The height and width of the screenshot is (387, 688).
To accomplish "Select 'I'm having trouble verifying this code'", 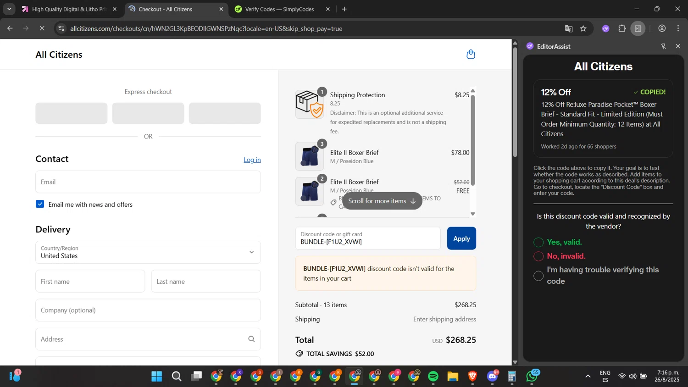I will (x=538, y=276).
